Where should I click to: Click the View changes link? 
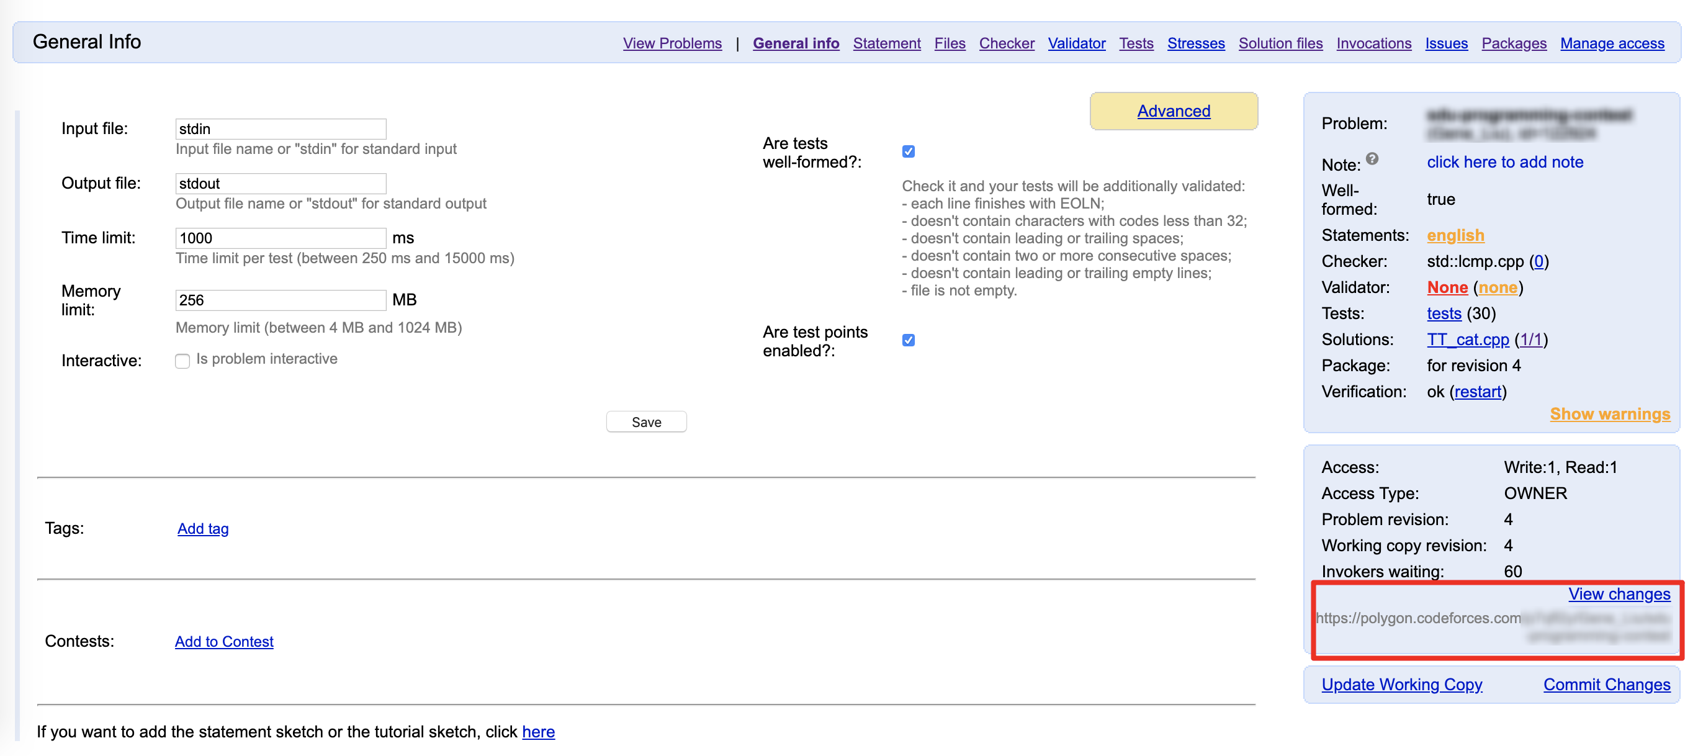[x=1619, y=594]
